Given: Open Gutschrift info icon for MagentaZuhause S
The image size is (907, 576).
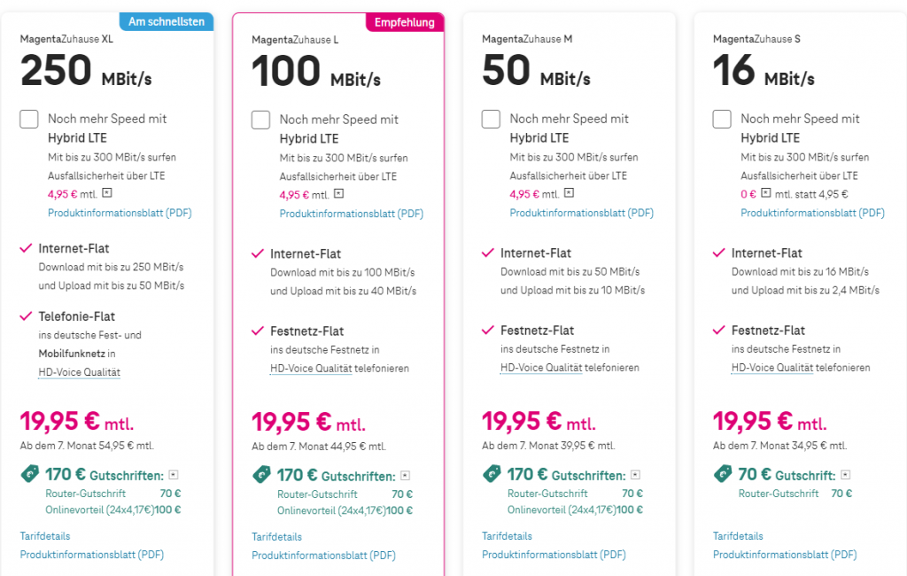Looking at the screenshot, I should tap(845, 475).
